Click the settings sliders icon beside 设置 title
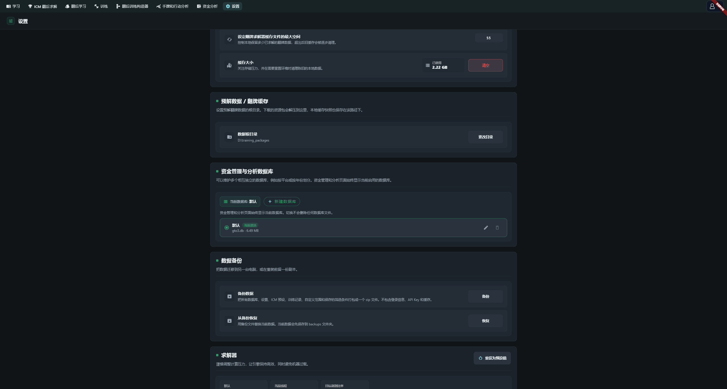This screenshot has width=727, height=389. 11,21
